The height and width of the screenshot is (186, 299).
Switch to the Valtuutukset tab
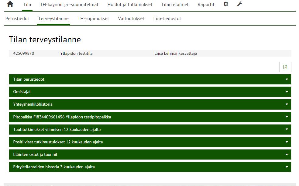(x=131, y=19)
